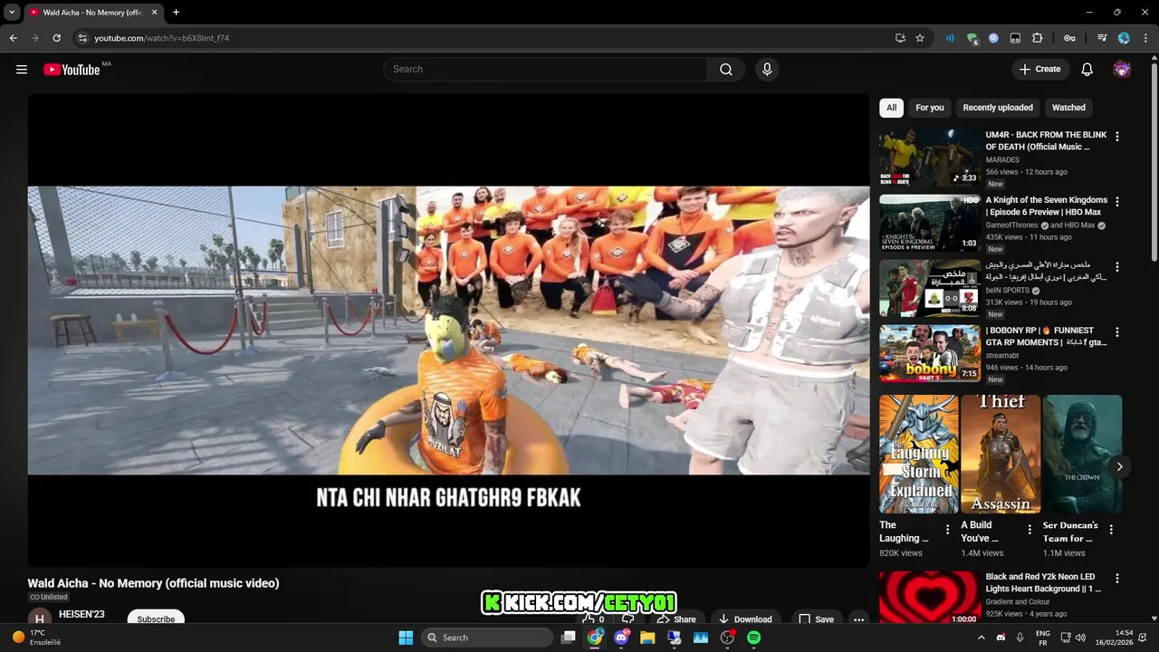Open Chrome media controls icon
This screenshot has width=1159, height=652.
[1102, 38]
